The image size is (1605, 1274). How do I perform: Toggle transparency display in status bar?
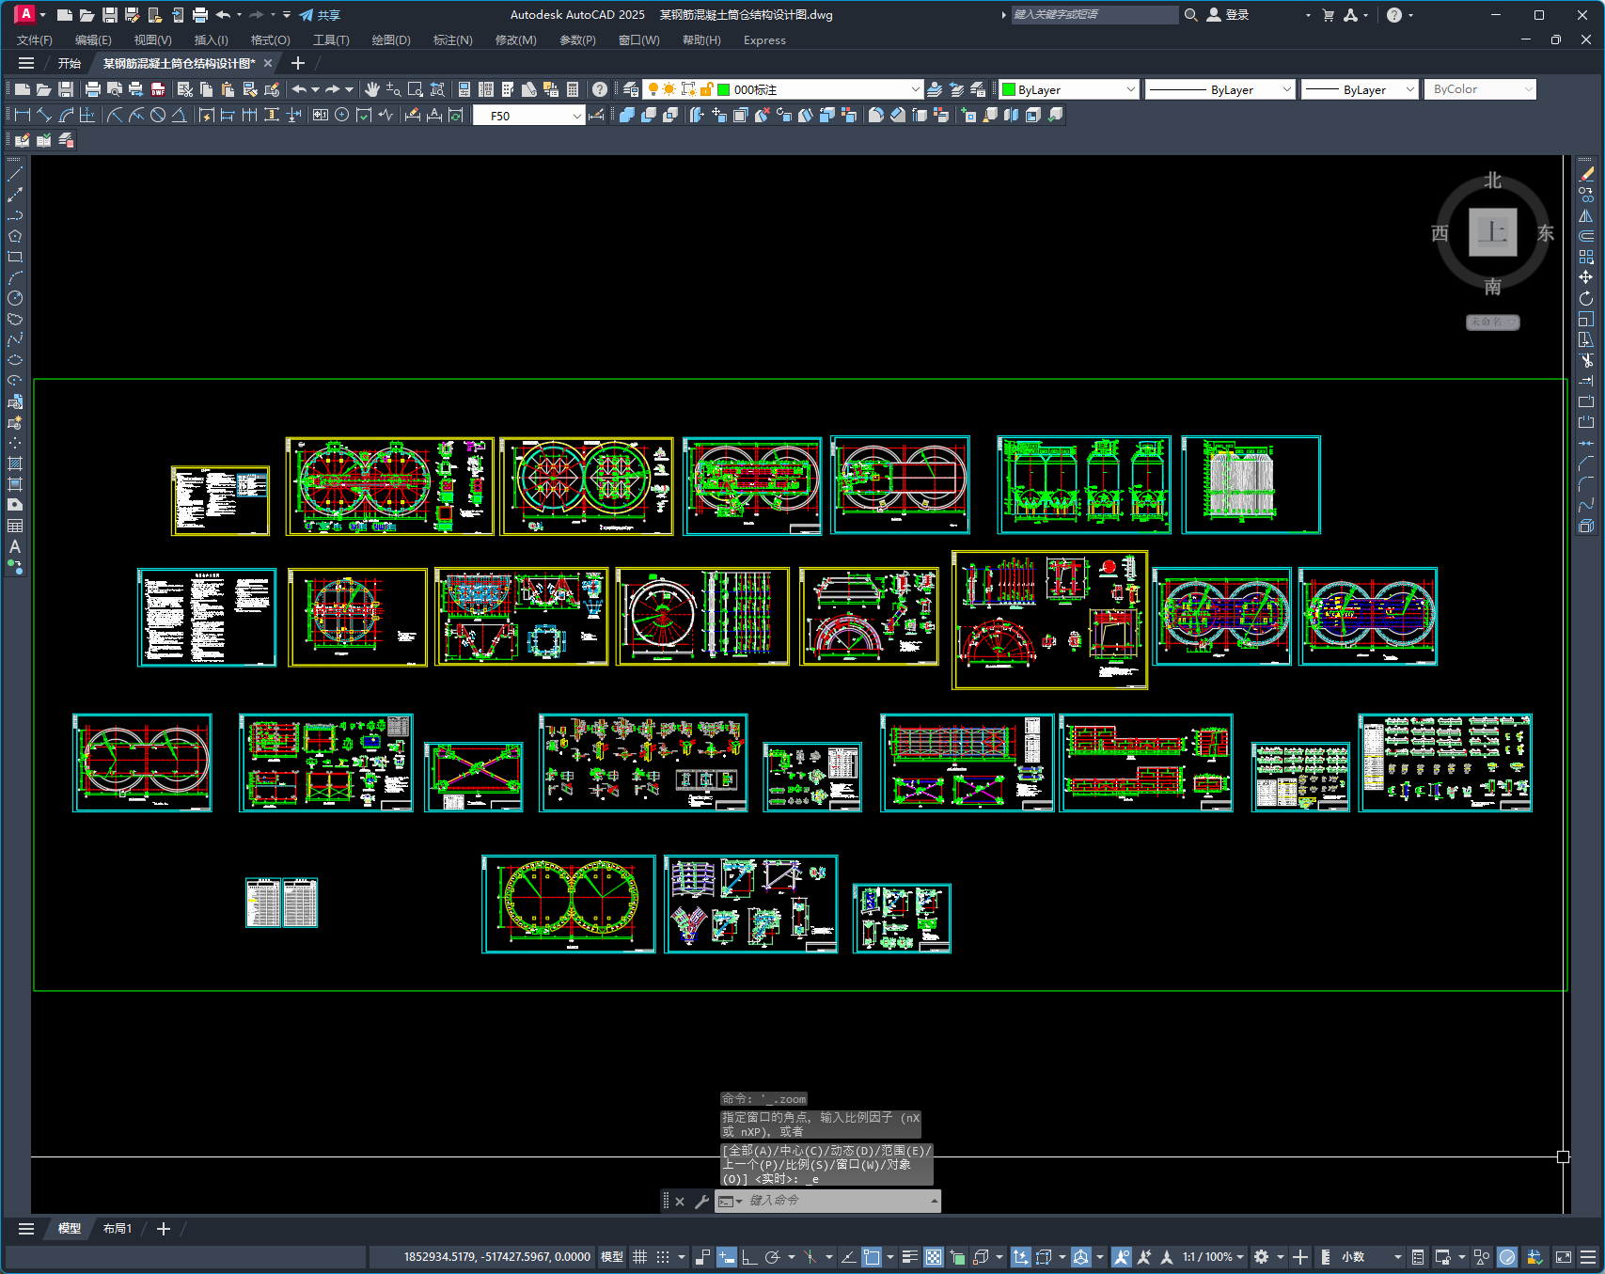[x=934, y=1257]
